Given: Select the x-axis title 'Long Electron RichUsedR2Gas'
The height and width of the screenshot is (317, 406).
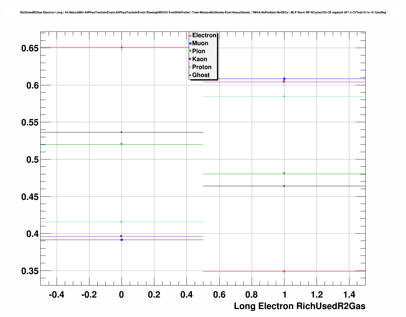Looking at the screenshot, I should click(x=299, y=306).
